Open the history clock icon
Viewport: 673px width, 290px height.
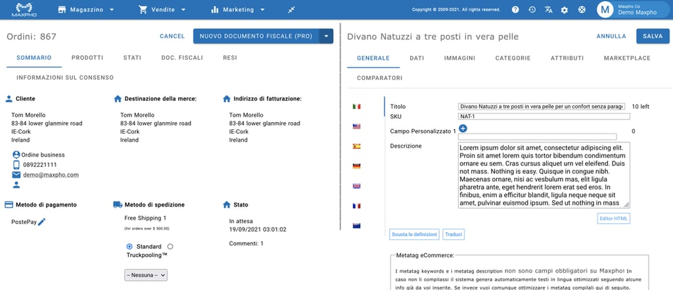click(x=532, y=9)
